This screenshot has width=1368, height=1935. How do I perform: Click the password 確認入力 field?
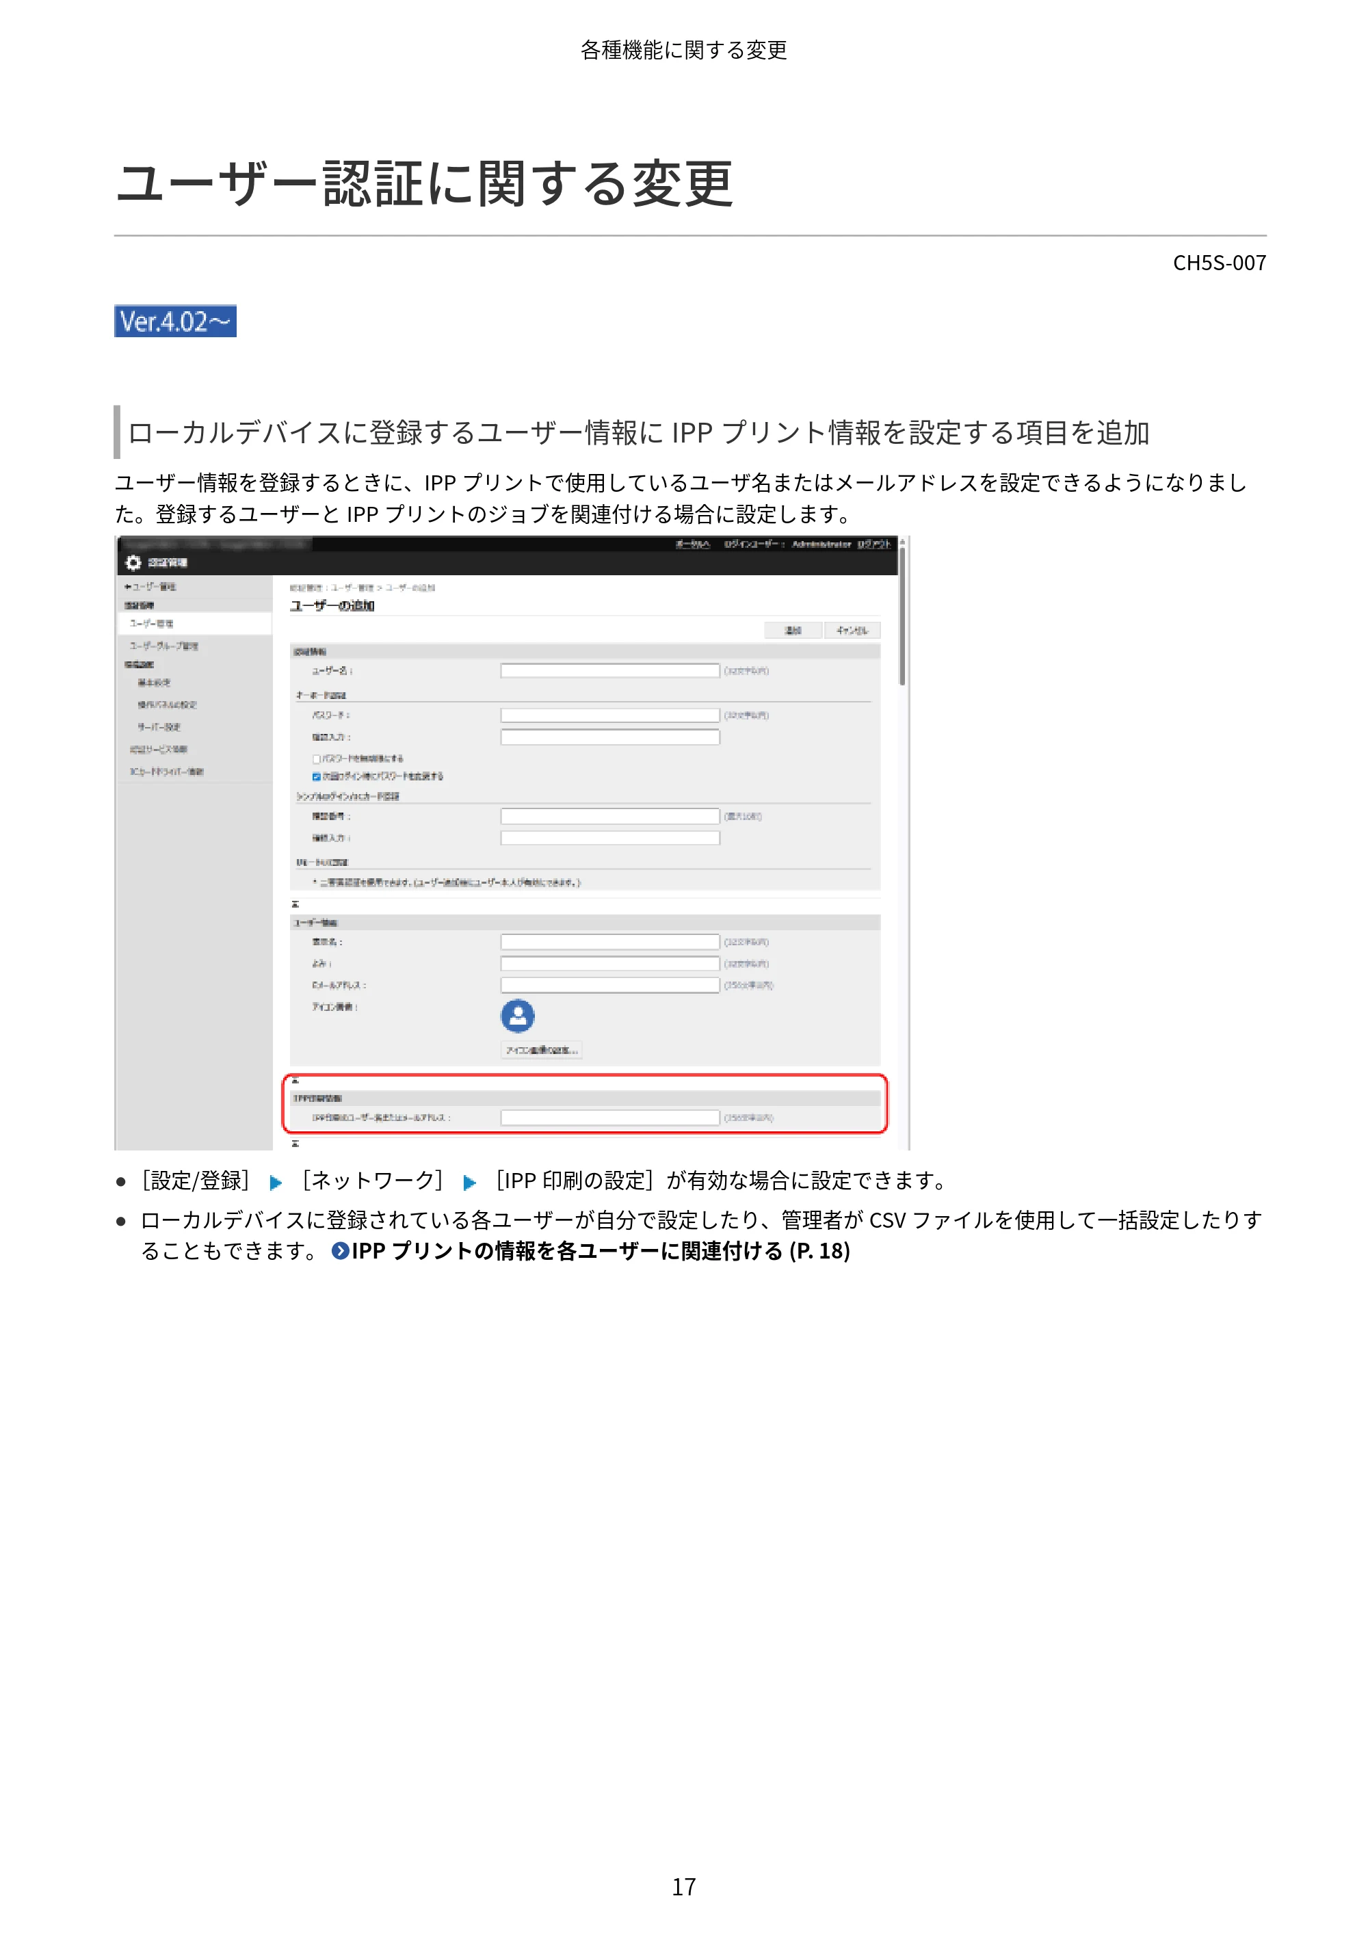click(x=610, y=737)
